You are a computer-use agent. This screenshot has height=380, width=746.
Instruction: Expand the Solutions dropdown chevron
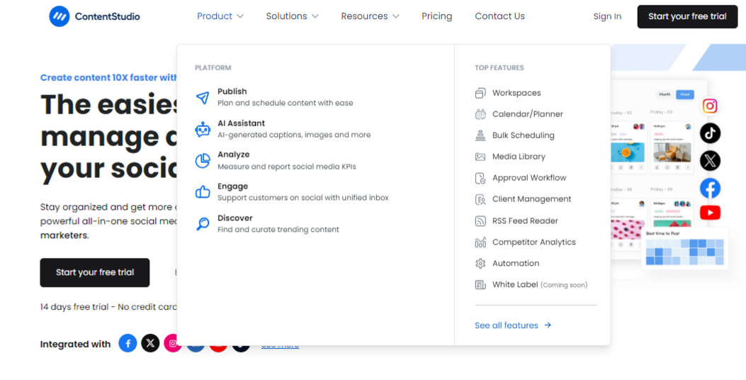click(x=315, y=17)
